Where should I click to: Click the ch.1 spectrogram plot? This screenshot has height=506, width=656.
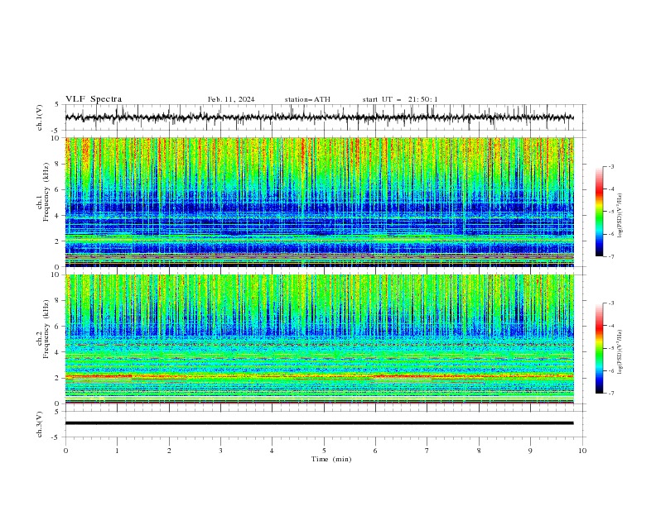319,202
